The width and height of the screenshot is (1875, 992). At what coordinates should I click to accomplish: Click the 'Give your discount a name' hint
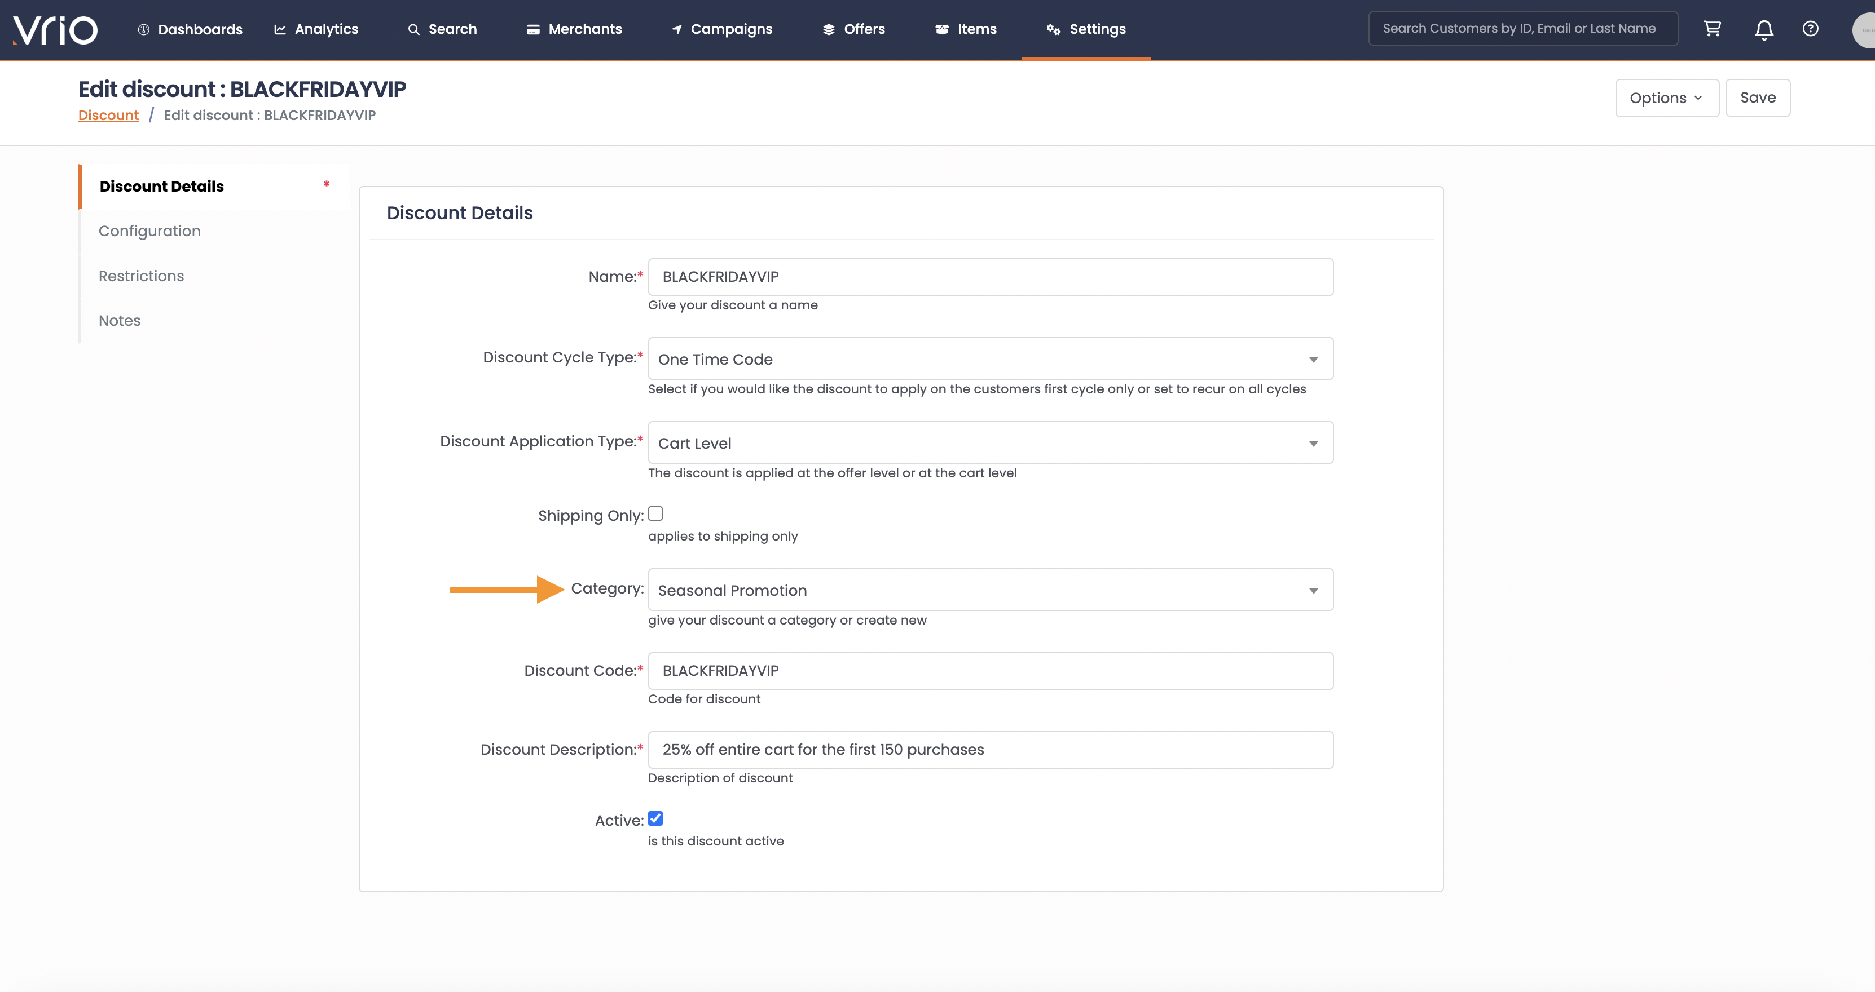(732, 305)
